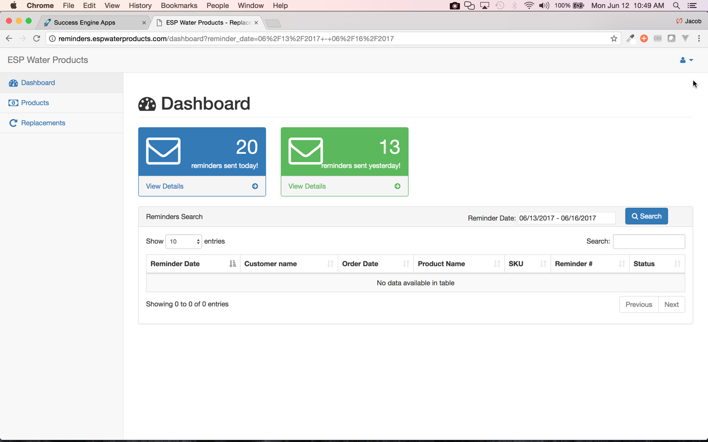Open the Bookmarks menu in menu bar
Screen dimensions: 708x442
point(178,5)
